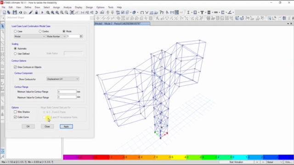Click the Move Down arrow icon
294x165 pixels.
113,12
